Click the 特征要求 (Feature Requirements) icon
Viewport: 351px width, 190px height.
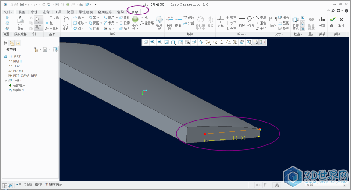pyautogui.click(x=295, y=23)
